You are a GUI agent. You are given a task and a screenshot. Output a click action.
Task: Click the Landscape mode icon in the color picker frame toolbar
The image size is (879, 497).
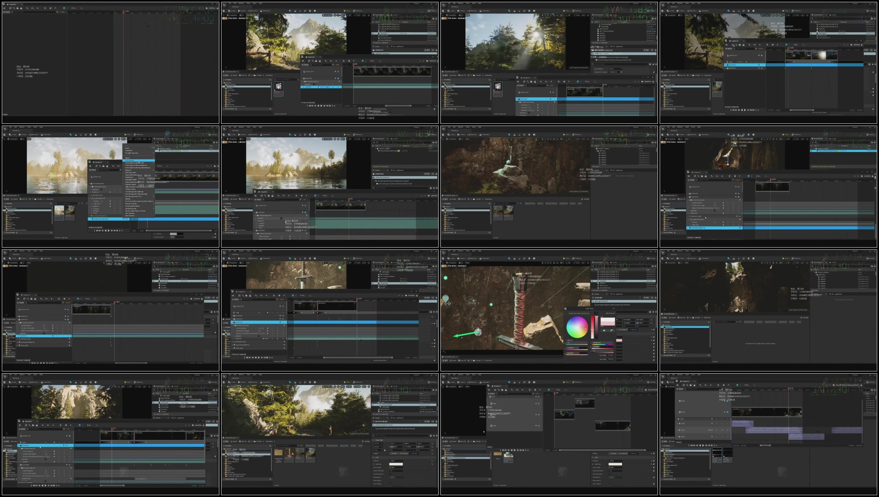click(x=514, y=258)
